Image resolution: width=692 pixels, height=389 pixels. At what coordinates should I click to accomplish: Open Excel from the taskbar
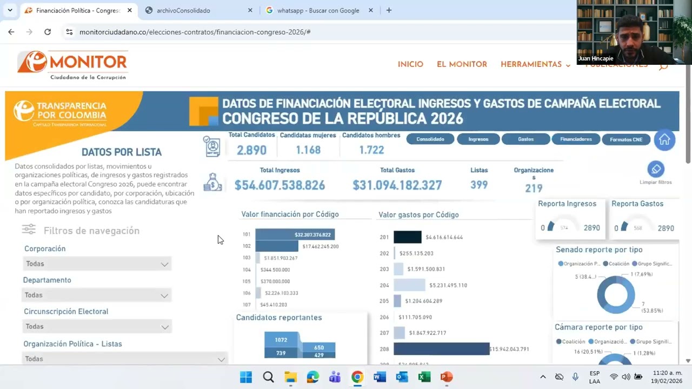coord(424,377)
